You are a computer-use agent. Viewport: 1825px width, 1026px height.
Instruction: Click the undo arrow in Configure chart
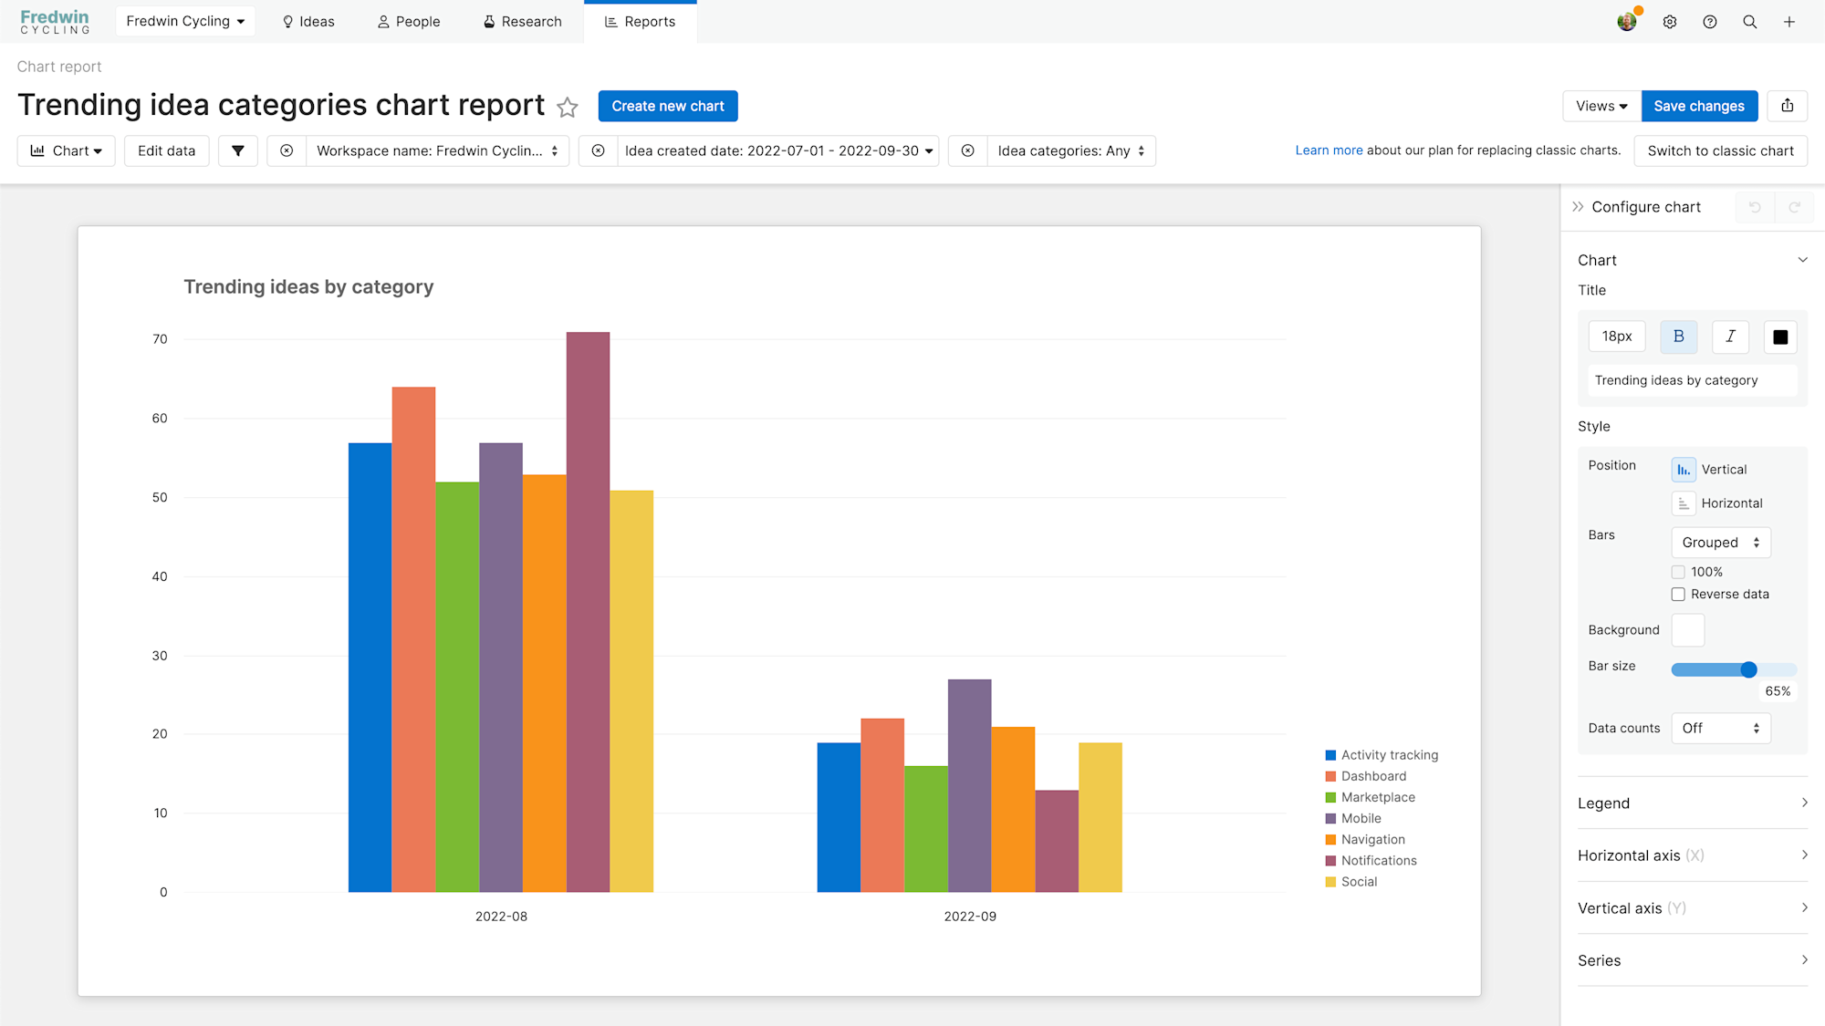[x=1754, y=207]
